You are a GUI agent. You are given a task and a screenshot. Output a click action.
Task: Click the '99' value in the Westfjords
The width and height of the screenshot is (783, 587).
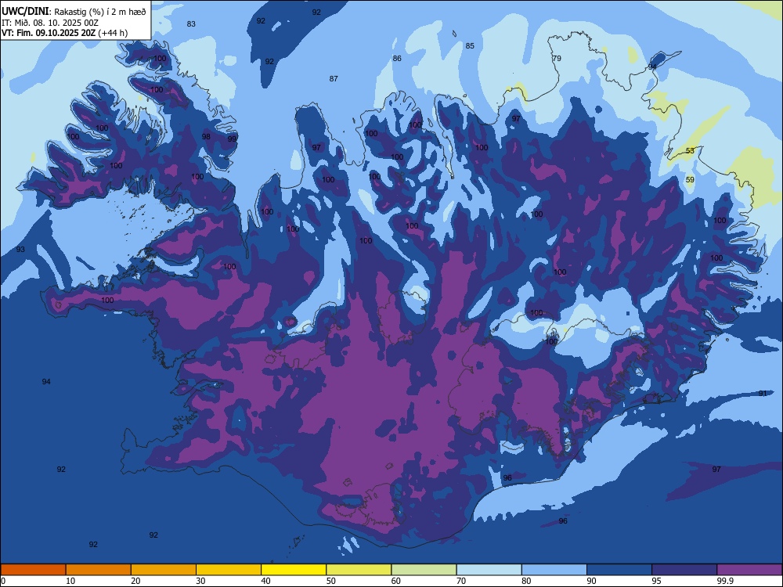232,139
